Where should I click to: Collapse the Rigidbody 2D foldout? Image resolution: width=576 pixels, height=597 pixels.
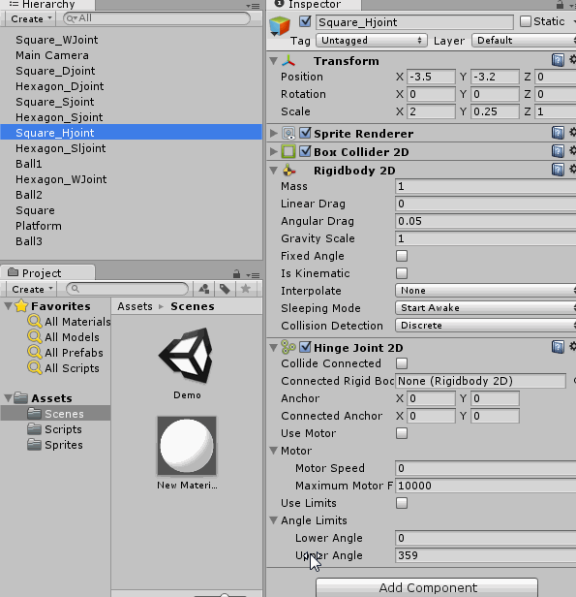273,171
